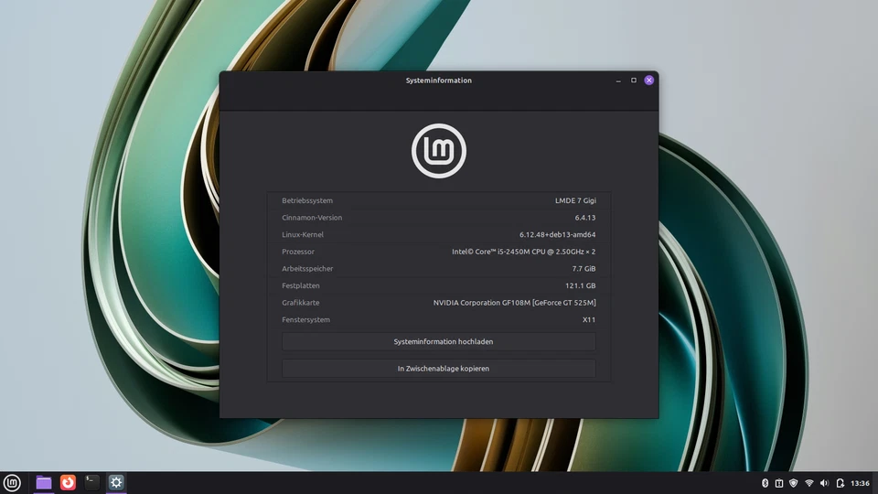878x494 pixels.
Task: Open the update manager shield icon
Action: coord(794,483)
